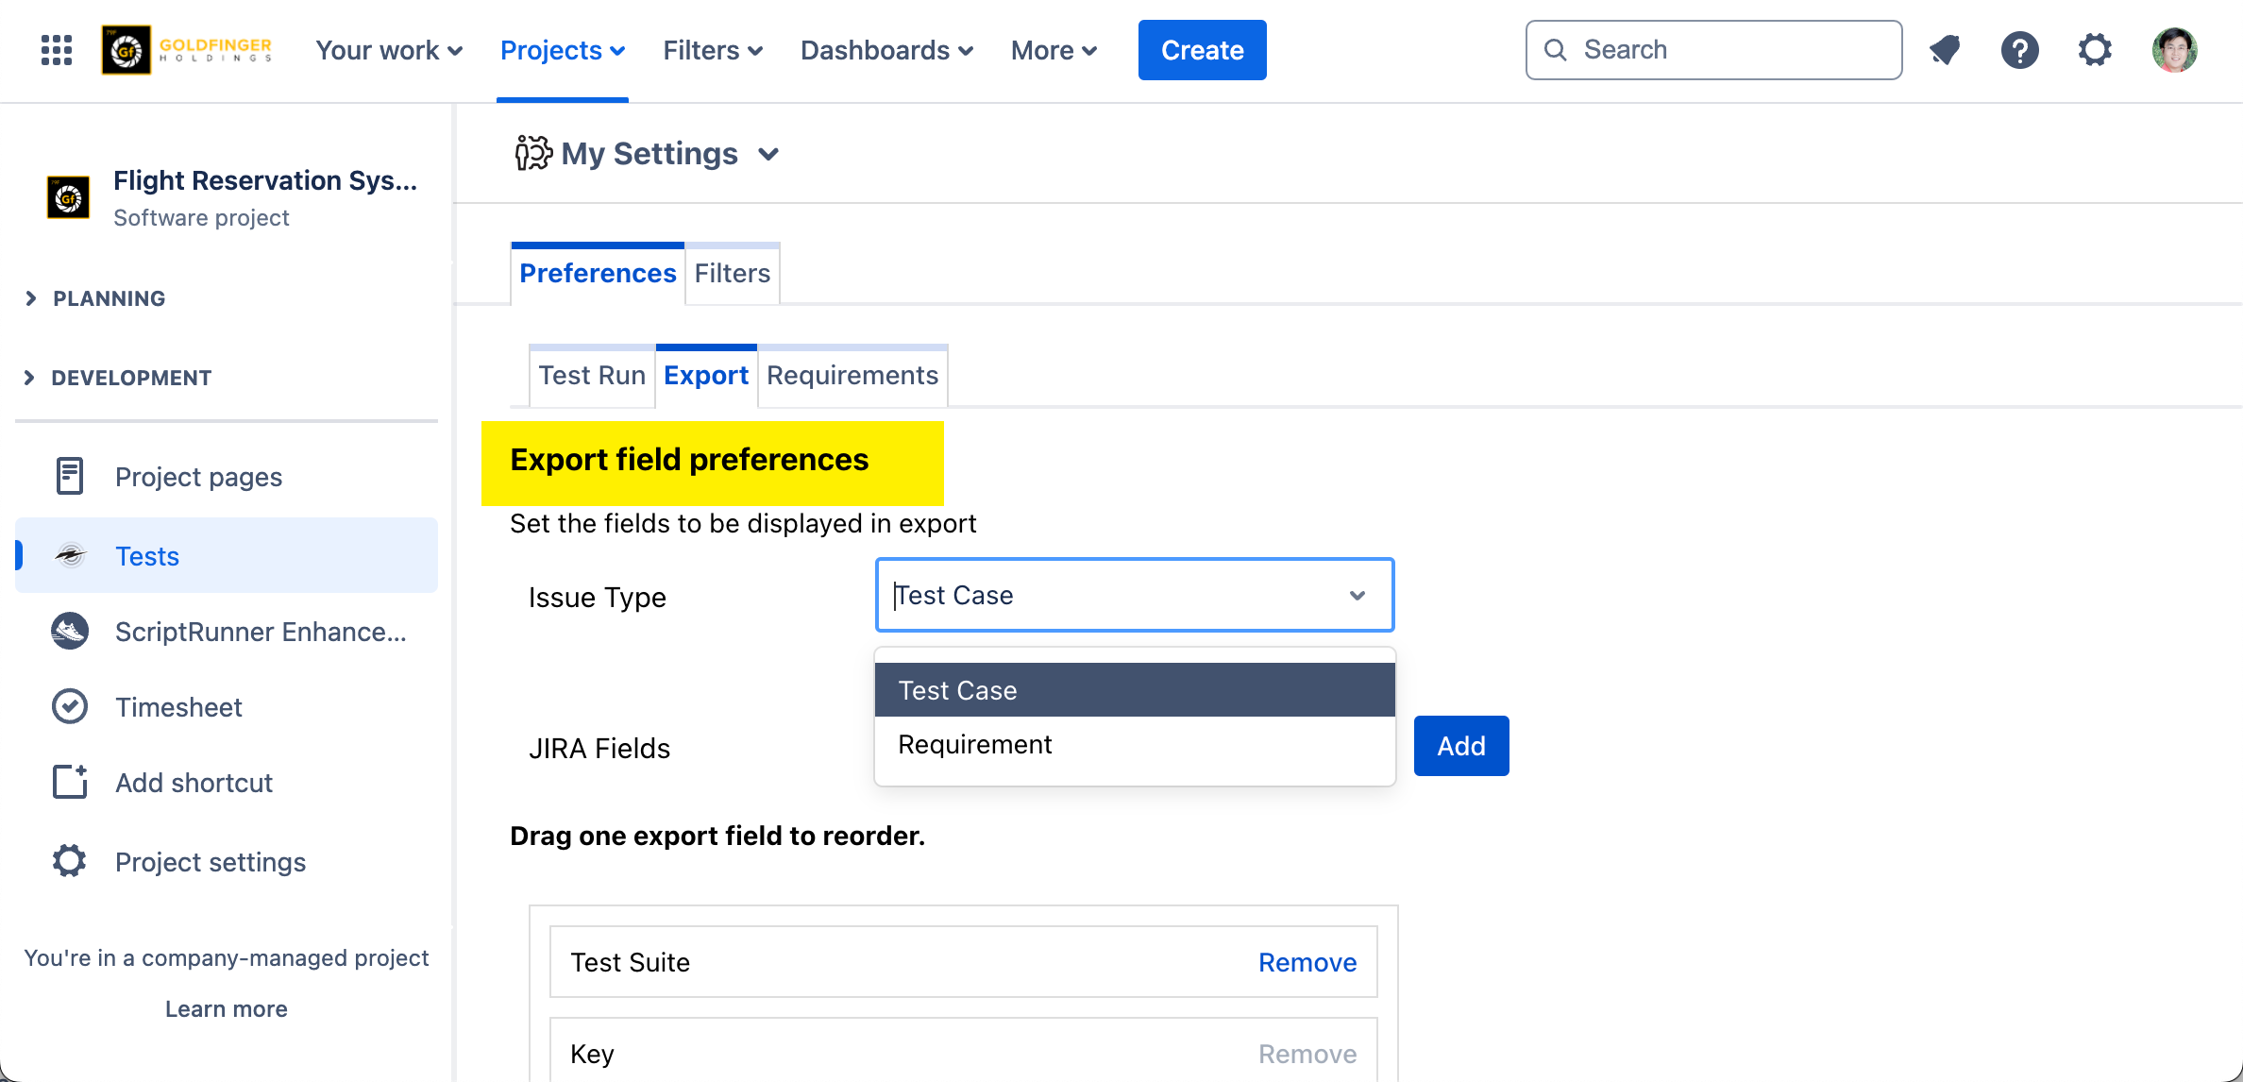Screen dimensions: 2243x1082
Task: Click the Tests sidebar icon
Action: tap(70, 556)
